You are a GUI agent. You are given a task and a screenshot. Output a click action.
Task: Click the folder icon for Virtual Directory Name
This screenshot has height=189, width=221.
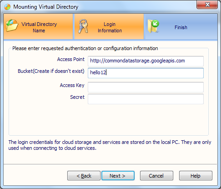click(12, 26)
